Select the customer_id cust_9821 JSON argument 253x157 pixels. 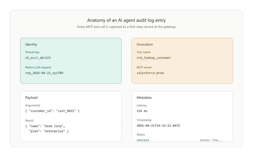pyautogui.click(x=52, y=111)
